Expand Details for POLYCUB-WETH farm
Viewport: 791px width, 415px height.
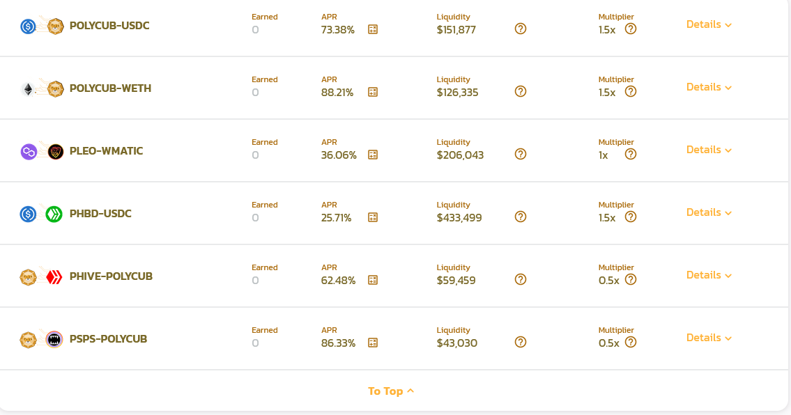[x=709, y=87]
